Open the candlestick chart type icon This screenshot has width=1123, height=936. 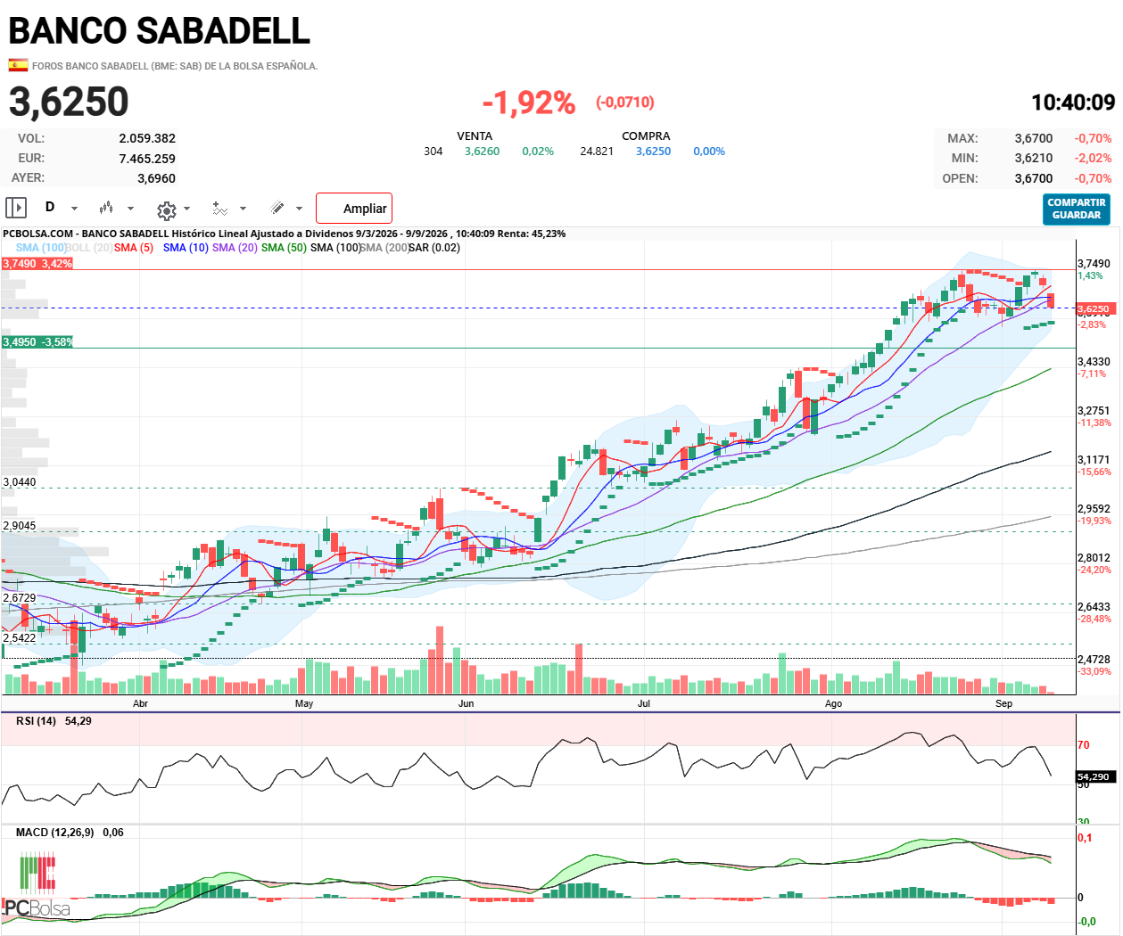106,208
